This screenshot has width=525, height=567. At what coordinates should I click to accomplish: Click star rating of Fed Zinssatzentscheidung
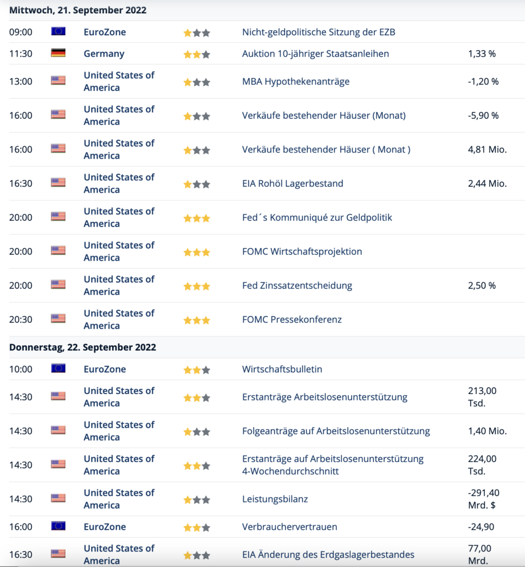[x=196, y=286]
